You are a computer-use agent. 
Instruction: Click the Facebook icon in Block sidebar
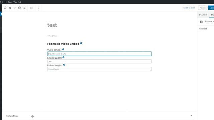pos(201,22)
